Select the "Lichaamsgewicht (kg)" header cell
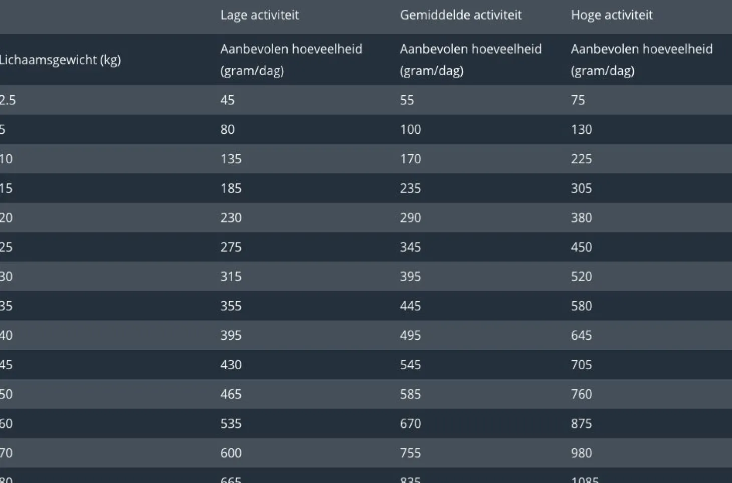Screen dimensions: 732x483 (x=60, y=60)
